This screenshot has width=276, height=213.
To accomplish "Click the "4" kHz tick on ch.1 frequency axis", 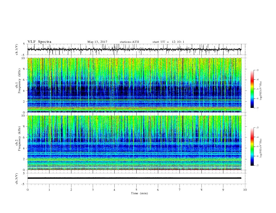I will click(24, 91).
